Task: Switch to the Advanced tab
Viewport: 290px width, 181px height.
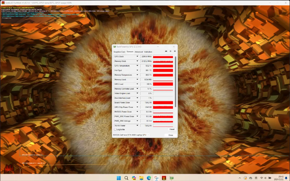Action: point(139,52)
